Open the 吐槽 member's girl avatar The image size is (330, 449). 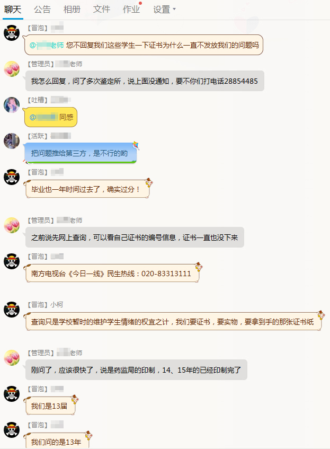pyautogui.click(x=12, y=105)
